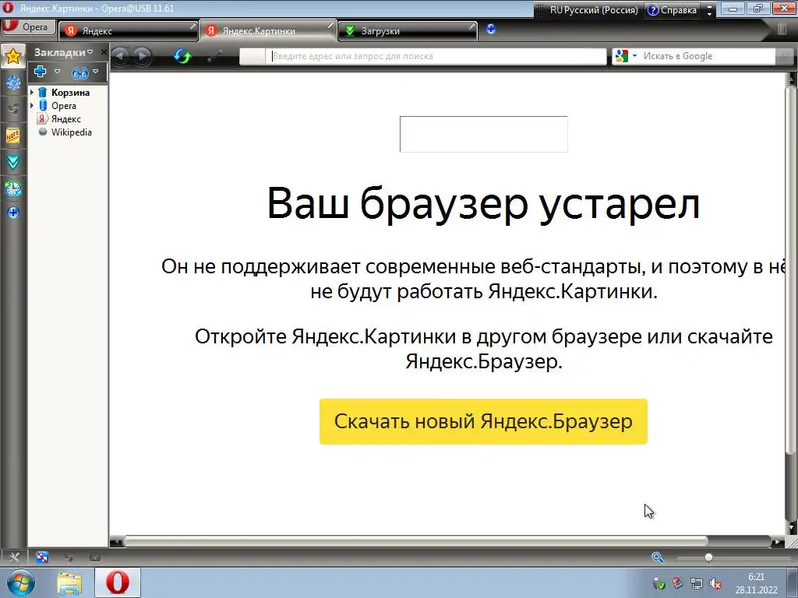The height and width of the screenshot is (598, 798).
Task: Go forward with the Forward arrow button
Action: 142,56
